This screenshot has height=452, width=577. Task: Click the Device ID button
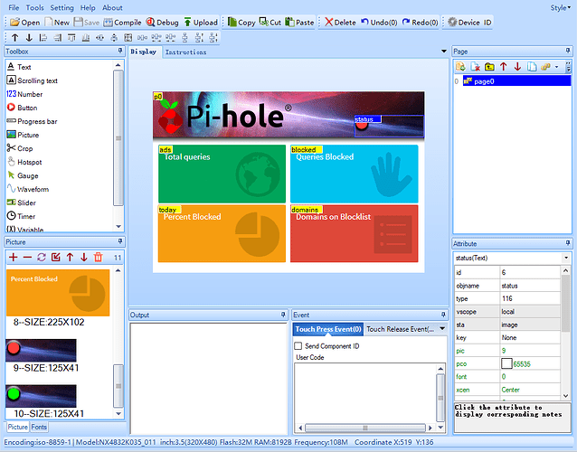coord(470,23)
